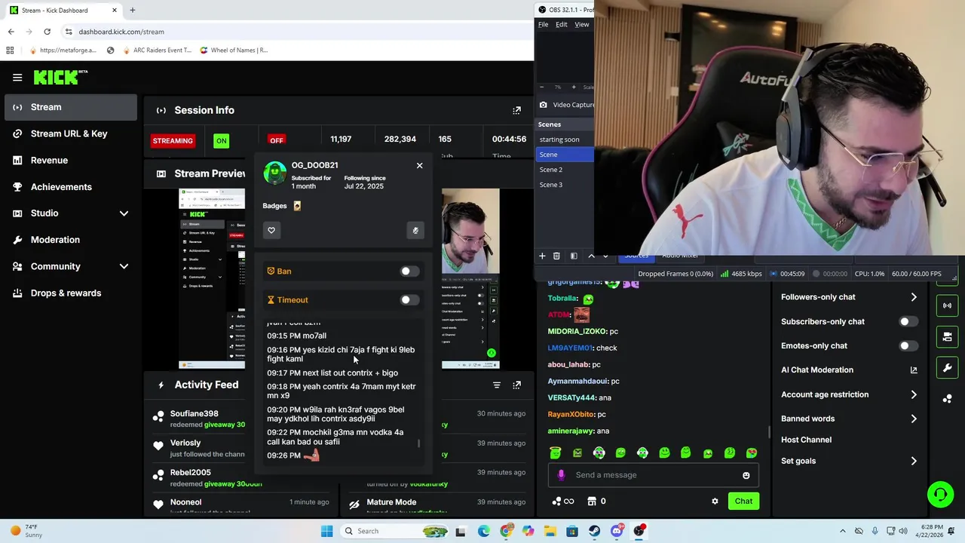Viewport: 965px width, 543px height.
Task: Open the emoji picker in chat input
Action: point(746,475)
